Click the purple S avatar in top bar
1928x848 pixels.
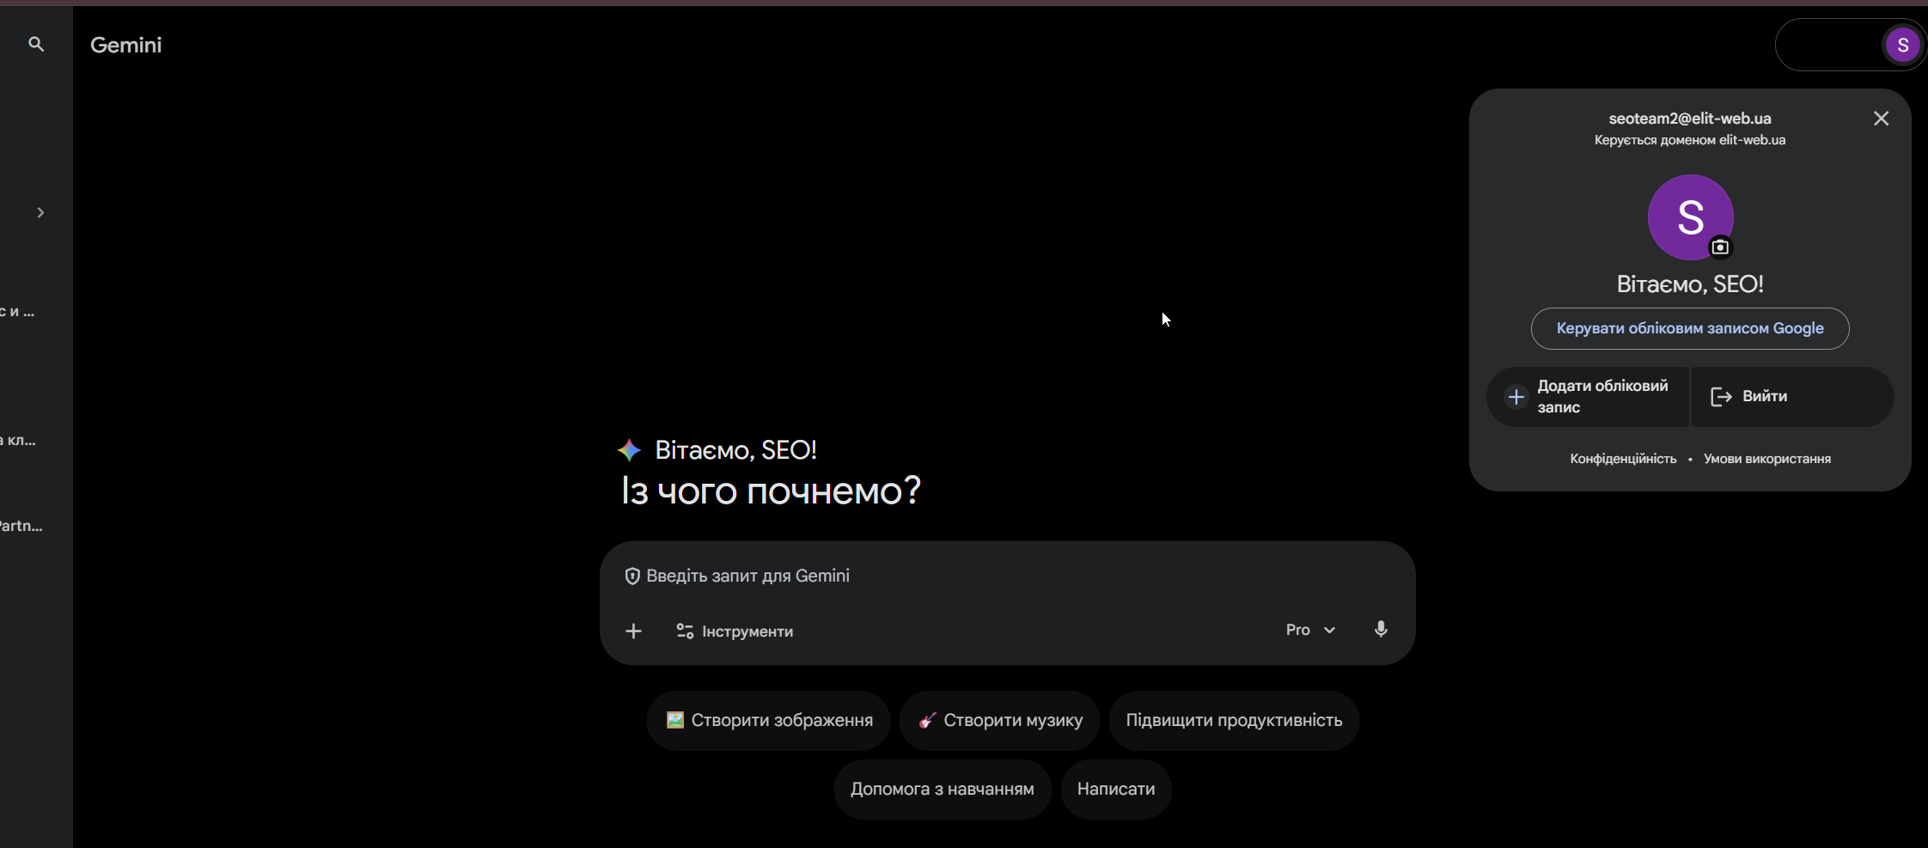1902,45
